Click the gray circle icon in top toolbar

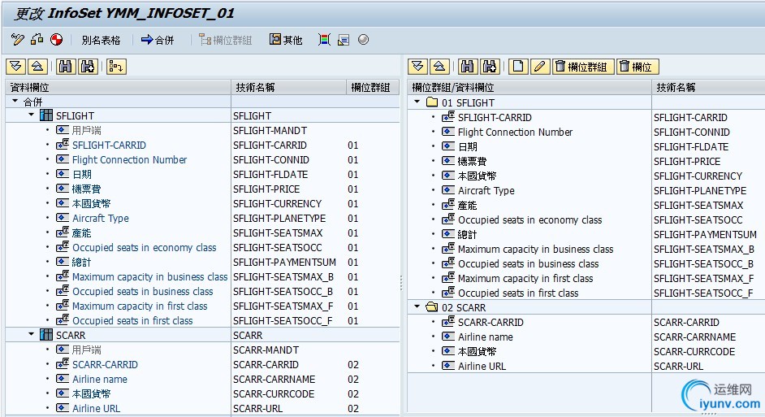[363, 39]
